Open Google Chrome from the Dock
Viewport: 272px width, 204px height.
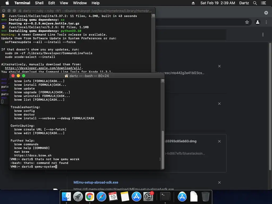tap(90, 197)
